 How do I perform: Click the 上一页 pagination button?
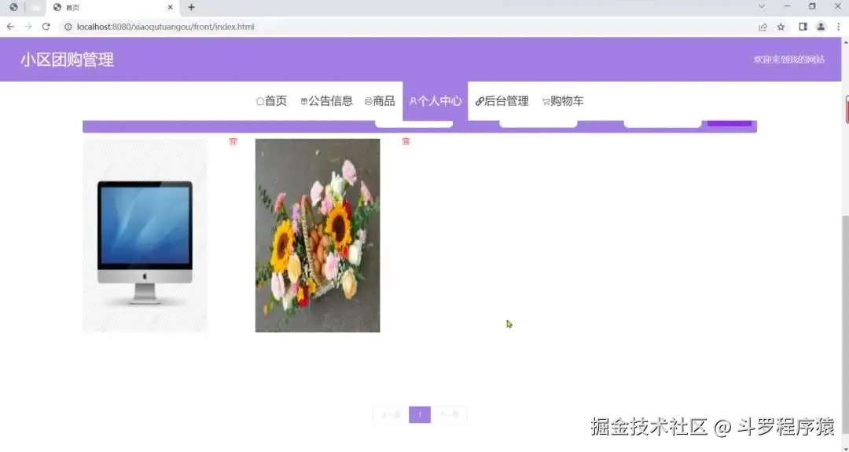(389, 414)
